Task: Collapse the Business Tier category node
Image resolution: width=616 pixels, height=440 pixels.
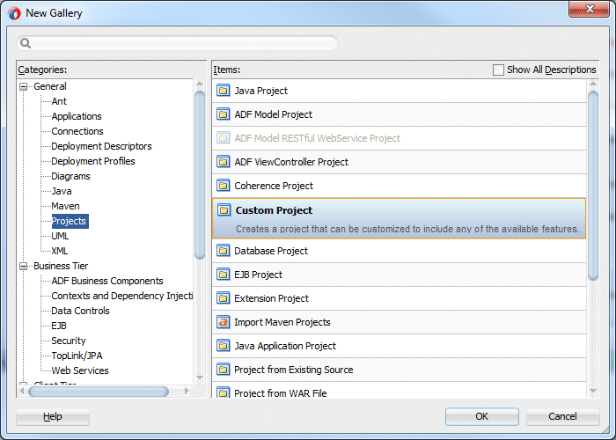Action: click(24, 267)
